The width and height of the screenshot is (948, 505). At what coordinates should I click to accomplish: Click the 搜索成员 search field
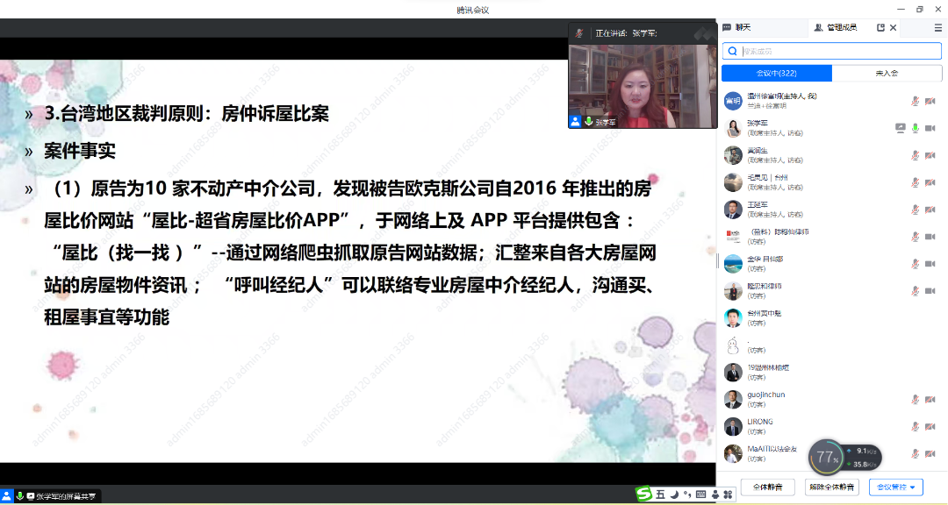pyautogui.click(x=829, y=51)
